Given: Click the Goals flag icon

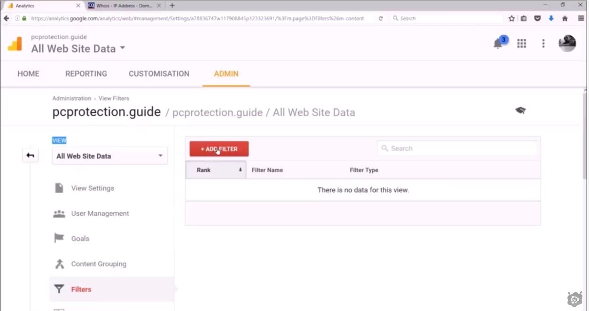Looking at the screenshot, I should (59, 238).
